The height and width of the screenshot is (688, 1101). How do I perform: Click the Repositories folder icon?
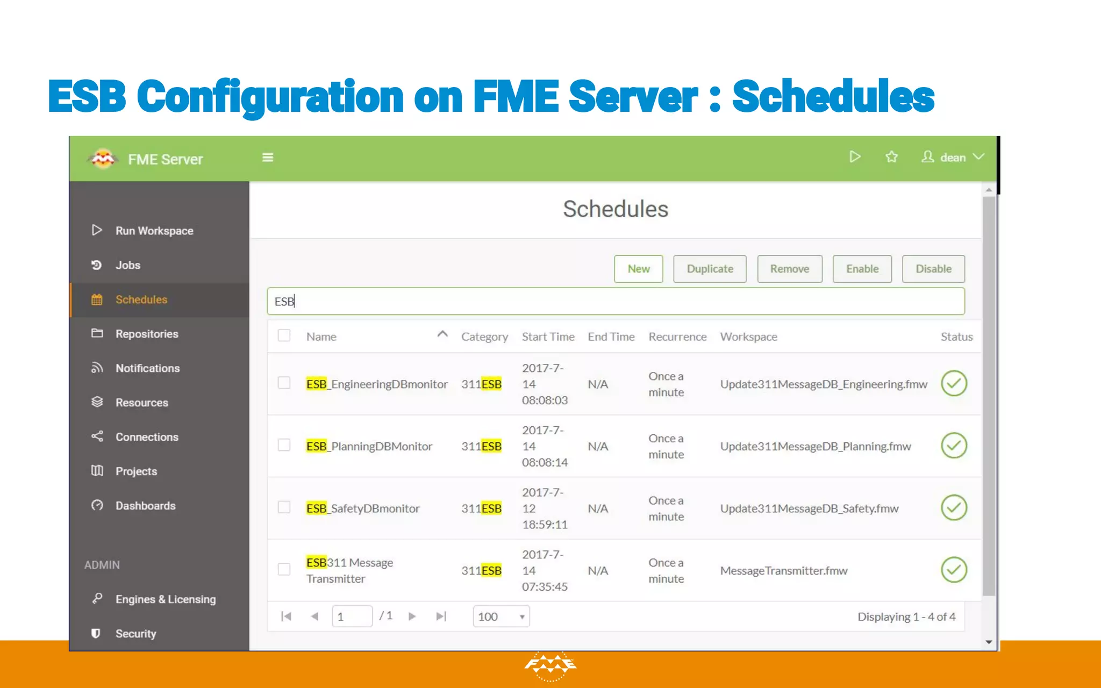pos(97,333)
